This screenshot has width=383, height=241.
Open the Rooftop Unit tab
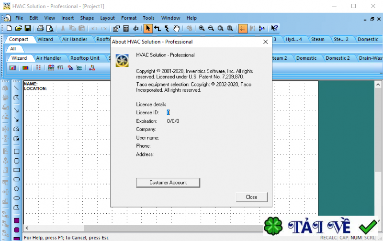click(85, 58)
